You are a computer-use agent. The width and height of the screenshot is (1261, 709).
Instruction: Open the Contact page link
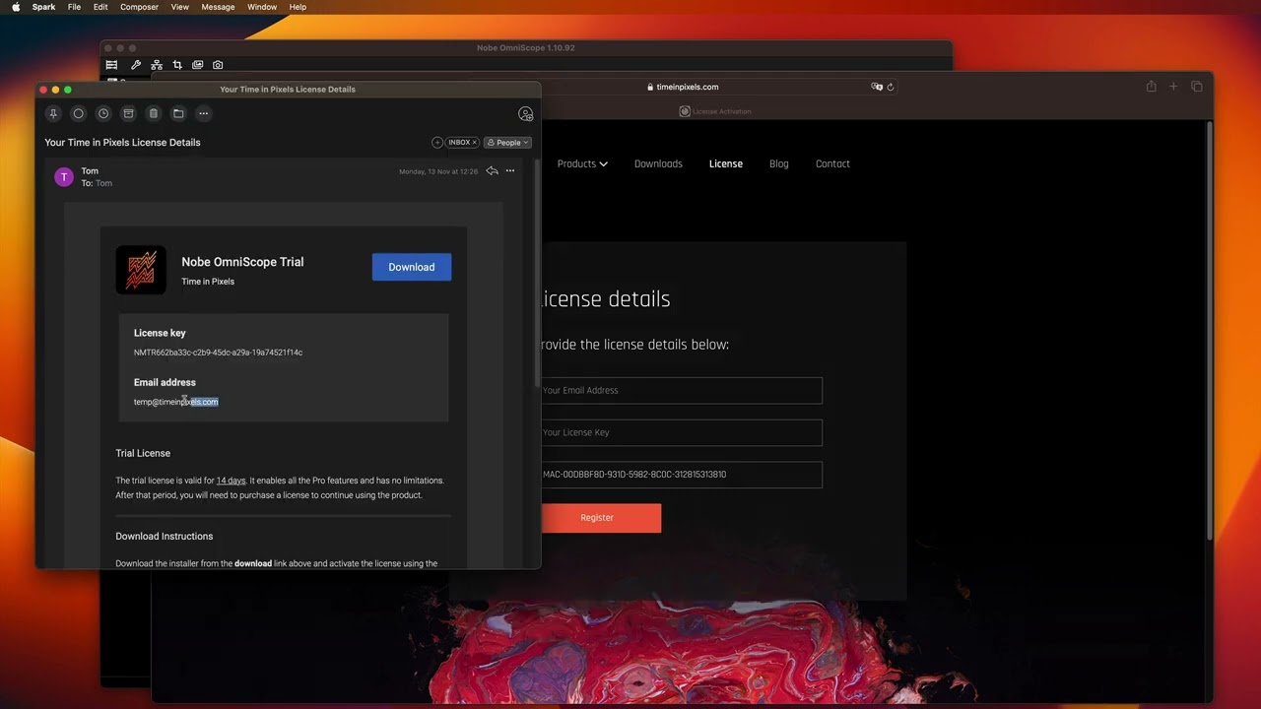pyautogui.click(x=832, y=163)
